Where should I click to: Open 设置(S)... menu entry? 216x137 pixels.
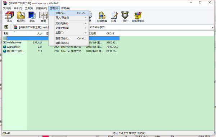point(69,13)
